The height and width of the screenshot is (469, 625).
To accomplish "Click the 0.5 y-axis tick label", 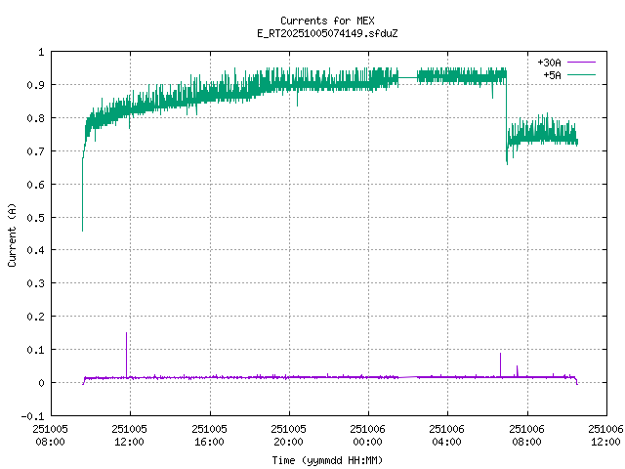I will click(x=36, y=217).
